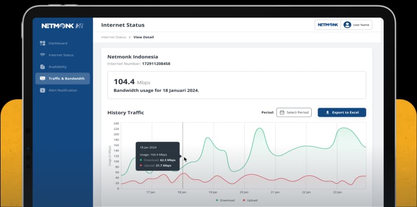Go to the Availability page
Viewport: 417px width, 207px height.
coord(62,67)
